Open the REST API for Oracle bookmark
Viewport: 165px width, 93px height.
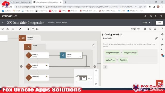pos(108,11)
